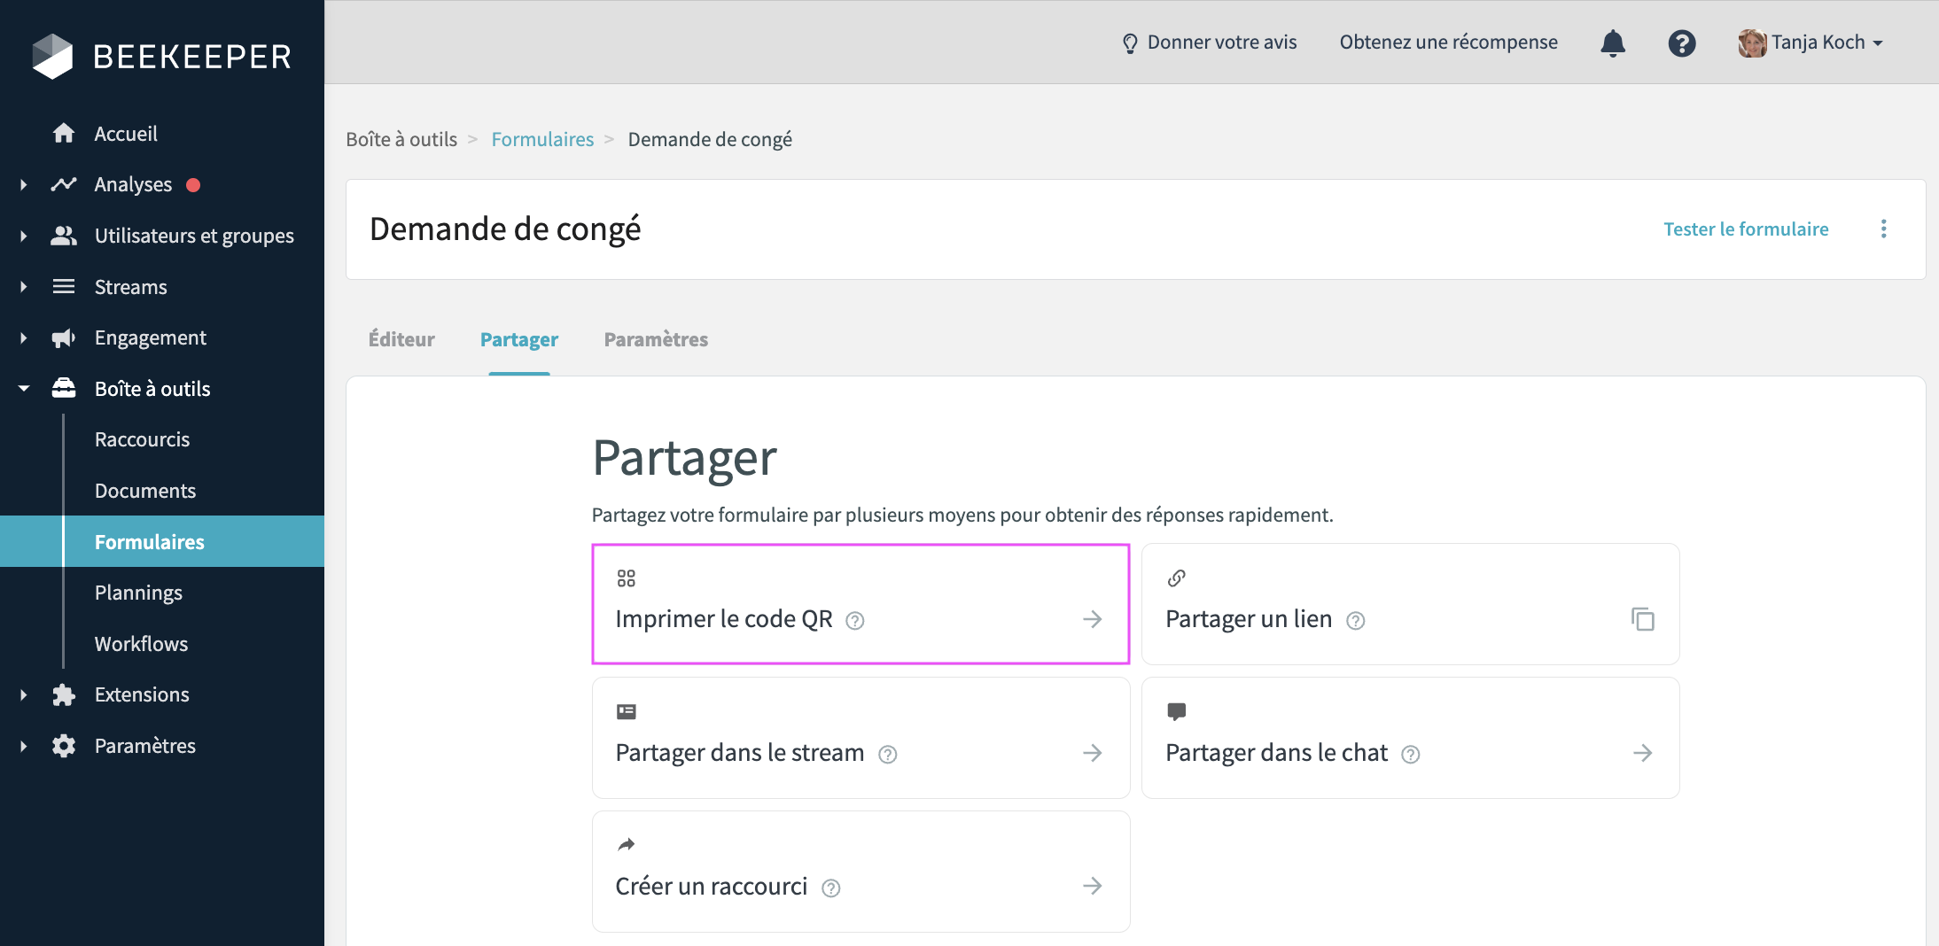The width and height of the screenshot is (1939, 946).
Task: Click help icon beside Créer un raccourci
Action: 830,888
